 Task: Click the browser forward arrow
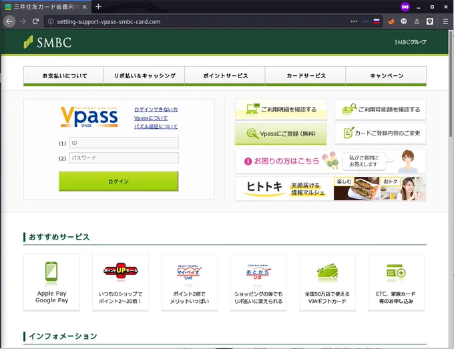click(23, 21)
